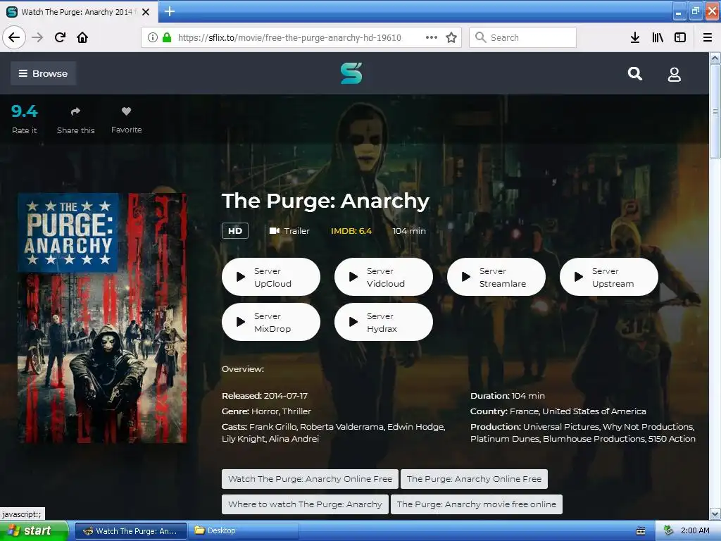721x541 pixels.
Task: Play on Server Vidcloud
Action: point(384,277)
